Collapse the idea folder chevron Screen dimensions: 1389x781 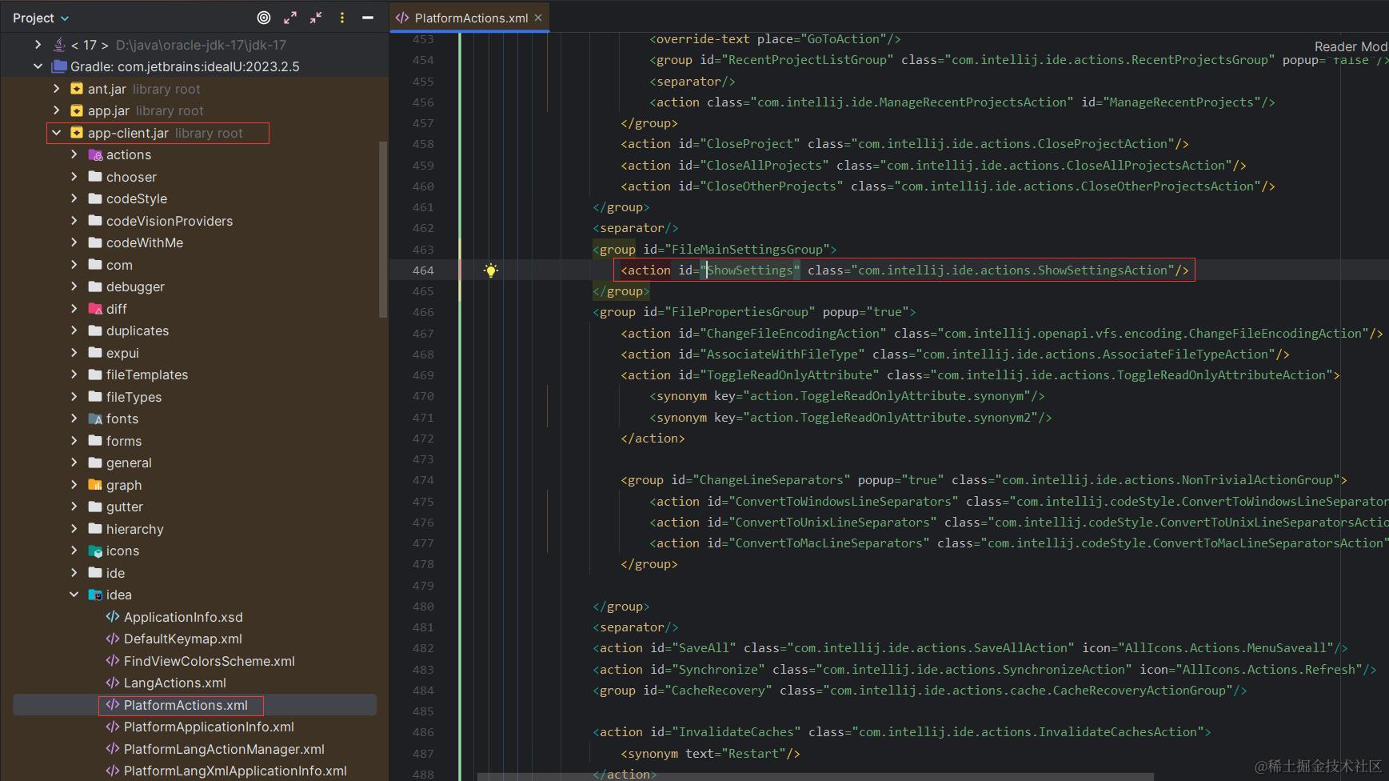74,595
